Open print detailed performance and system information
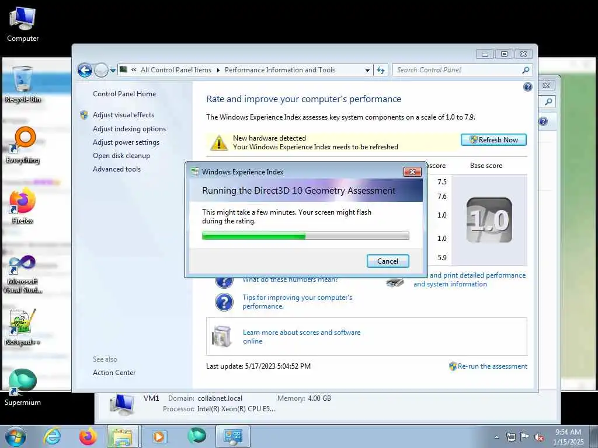Viewport: 598px width, 448px height. 470,279
